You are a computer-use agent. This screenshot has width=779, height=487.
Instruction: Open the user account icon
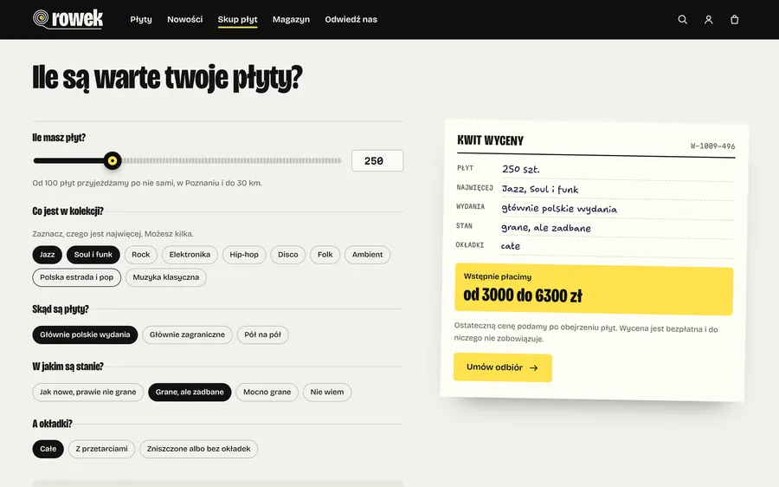click(708, 19)
